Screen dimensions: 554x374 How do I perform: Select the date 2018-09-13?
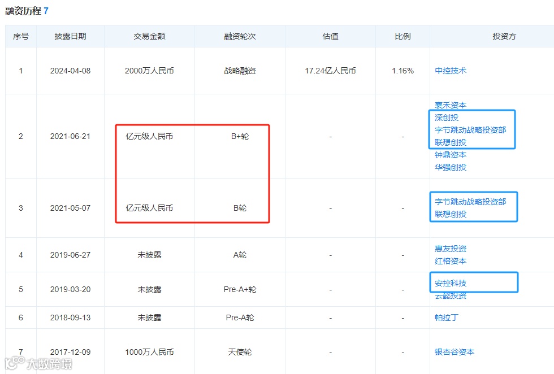pos(70,318)
